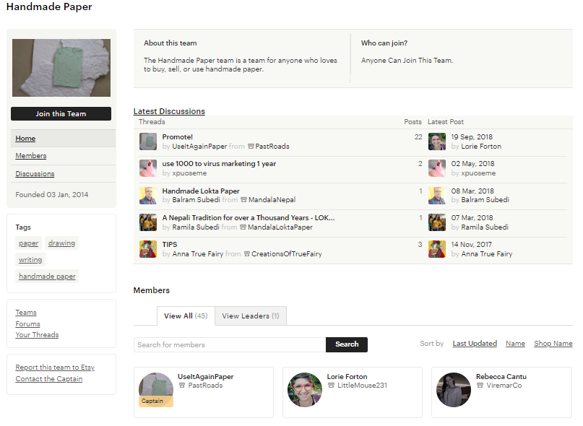The height and width of the screenshot is (426, 583).
Task: Open UseItAgainPaper's member profile picture
Action: 156,390
